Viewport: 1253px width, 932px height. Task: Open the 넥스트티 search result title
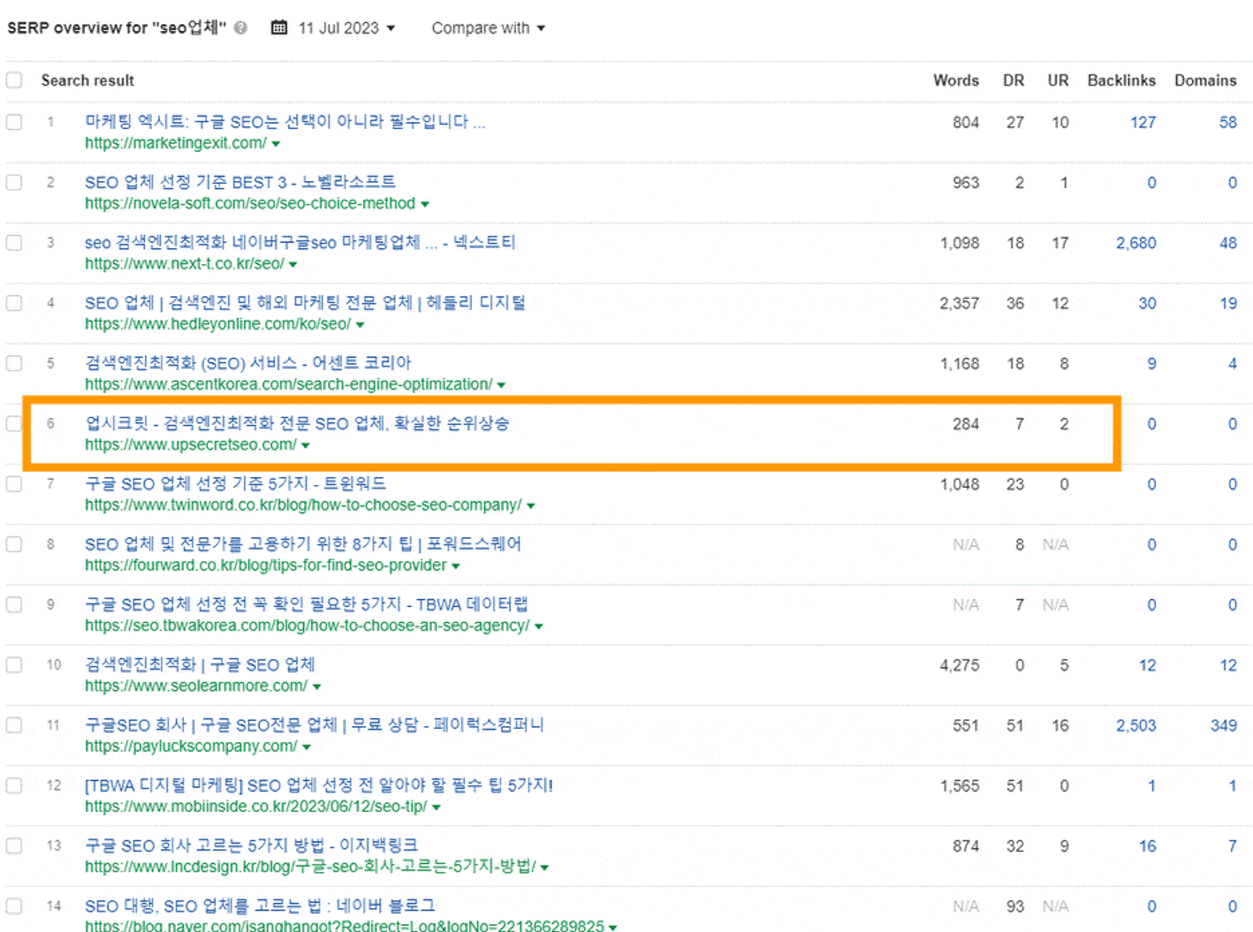point(300,242)
